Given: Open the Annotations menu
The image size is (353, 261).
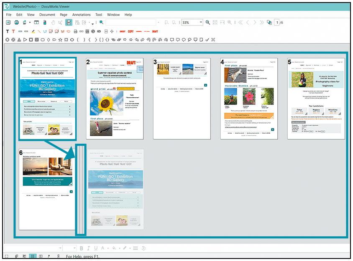Looking at the screenshot, I should click(81, 15).
